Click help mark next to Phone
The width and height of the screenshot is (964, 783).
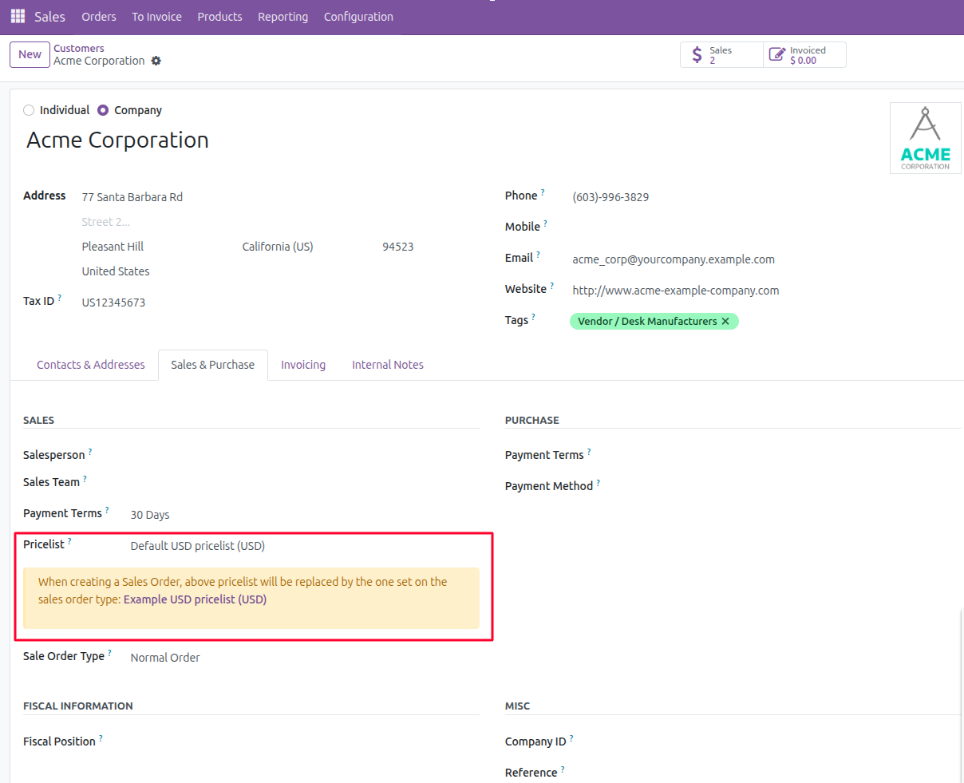[543, 192]
